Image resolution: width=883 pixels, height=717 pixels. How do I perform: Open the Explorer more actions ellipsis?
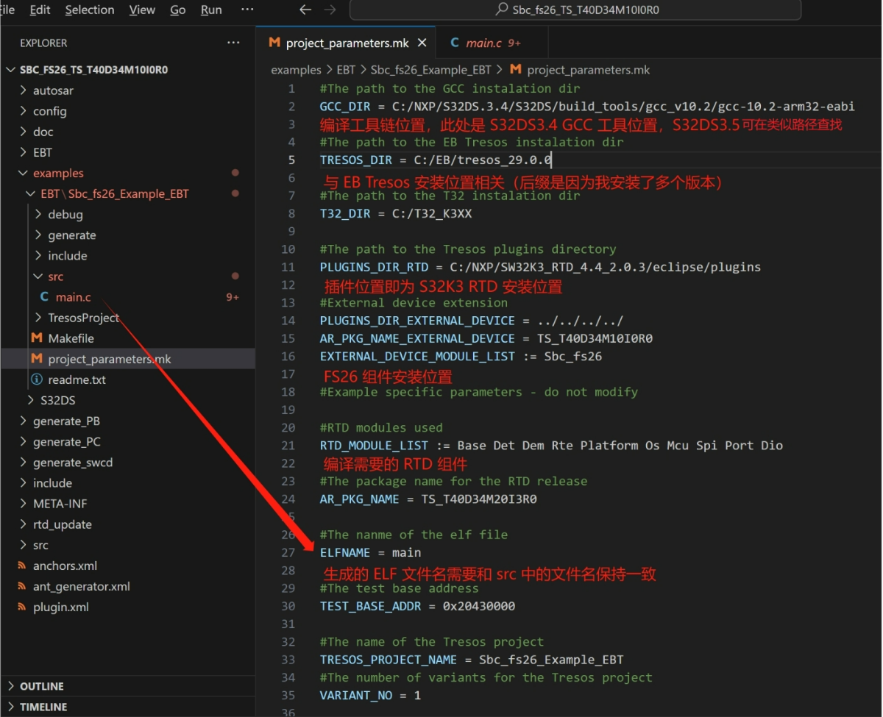point(233,43)
